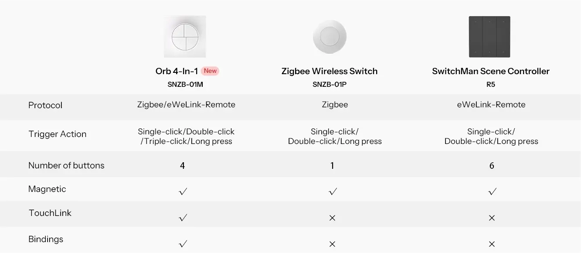
Task: Click the Bindings checkmark for Orb 4-In-1
Action: click(x=183, y=243)
